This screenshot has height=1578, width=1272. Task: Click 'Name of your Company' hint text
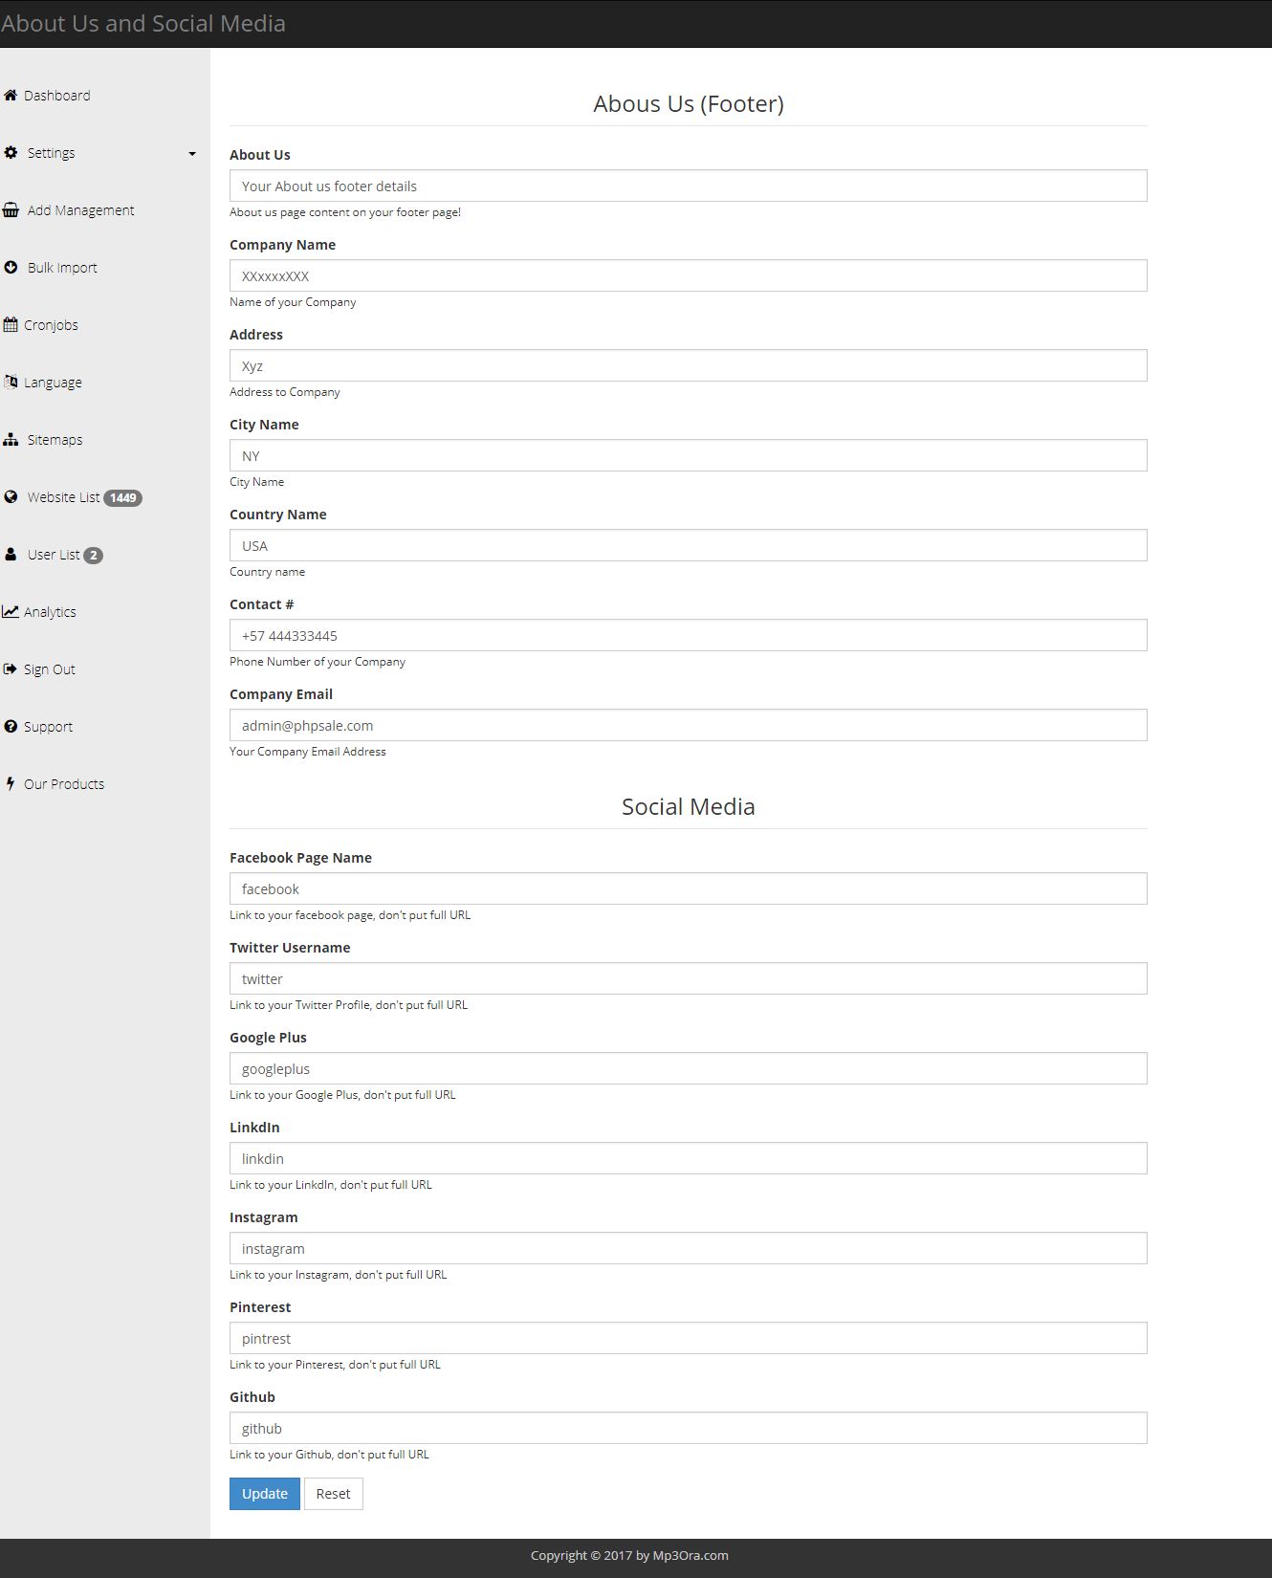(x=293, y=302)
